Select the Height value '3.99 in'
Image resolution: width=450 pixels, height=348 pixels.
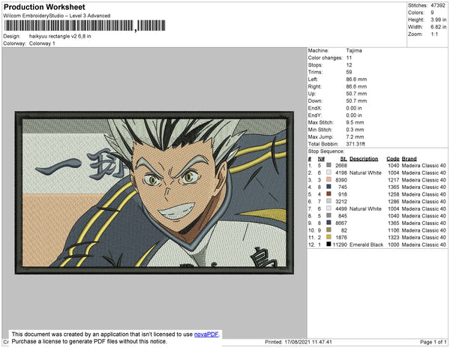coord(438,19)
